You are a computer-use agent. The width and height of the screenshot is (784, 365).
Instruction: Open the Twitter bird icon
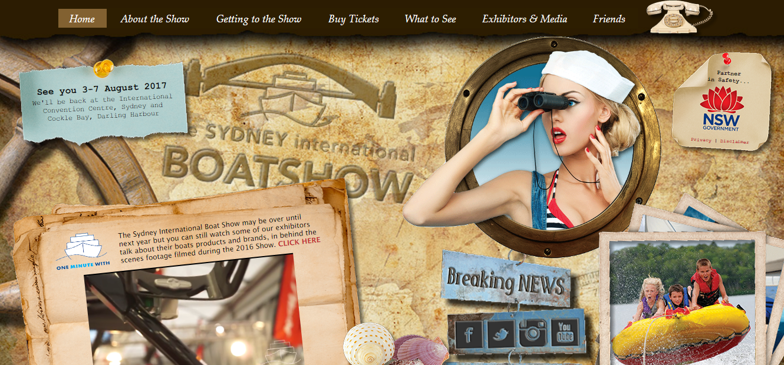click(x=500, y=334)
